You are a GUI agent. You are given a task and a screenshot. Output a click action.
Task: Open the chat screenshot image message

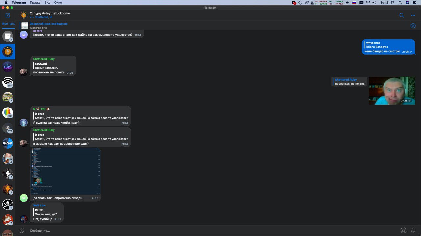click(65, 171)
